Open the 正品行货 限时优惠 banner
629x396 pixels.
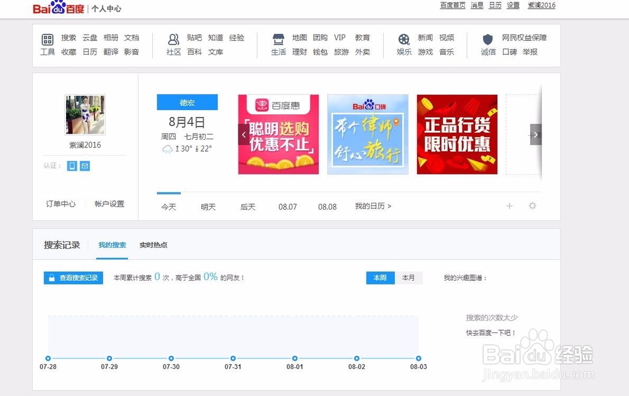457,135
